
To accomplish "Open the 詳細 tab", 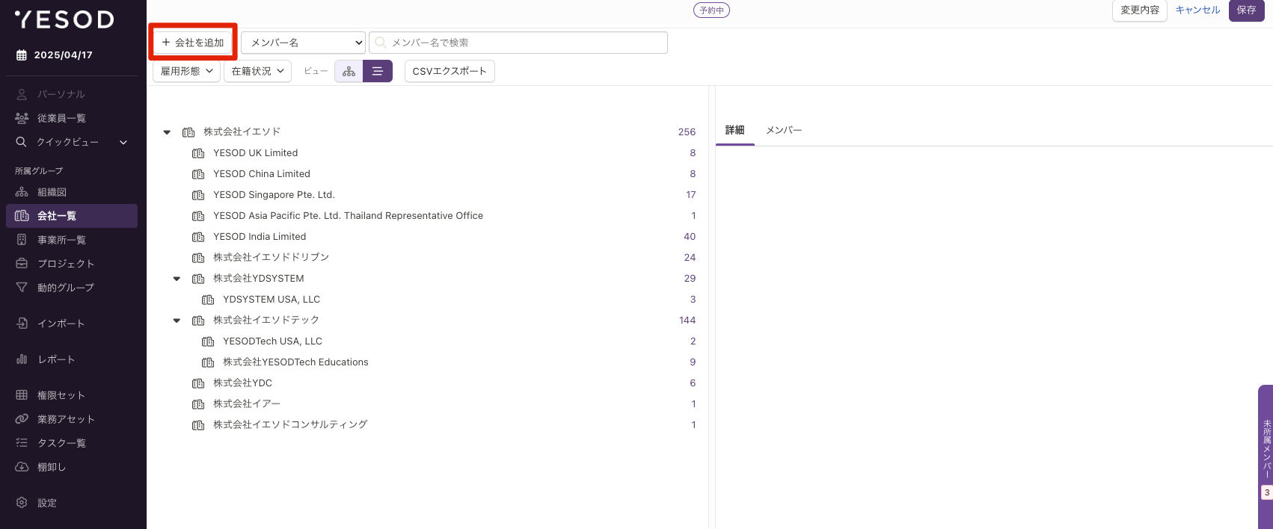I will (734, 130).
